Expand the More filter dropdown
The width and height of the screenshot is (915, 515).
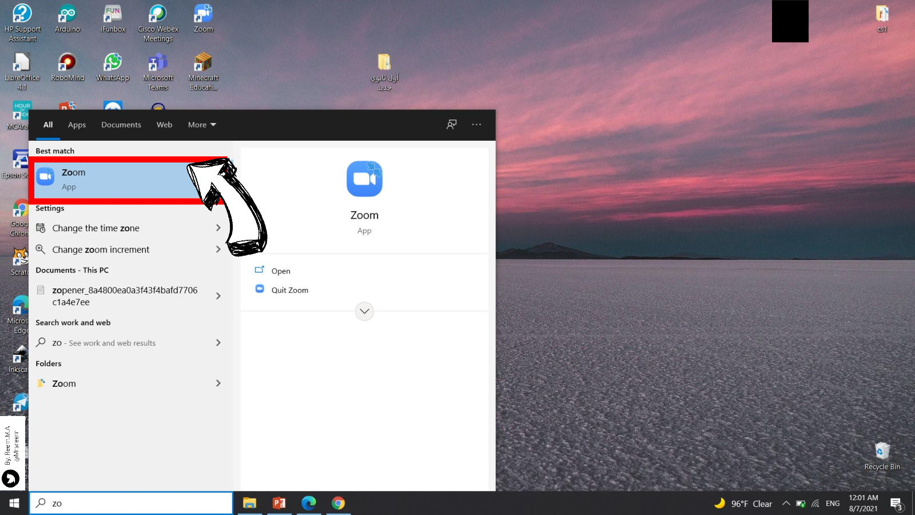(202, 125)
